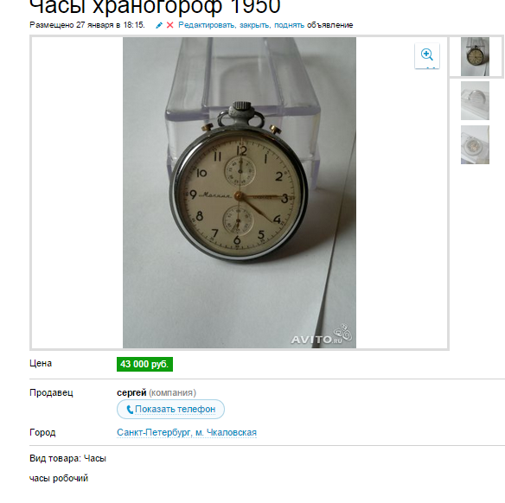Click the м. Чкаловская metro link
505x503 pixels.
coord(226,432)
